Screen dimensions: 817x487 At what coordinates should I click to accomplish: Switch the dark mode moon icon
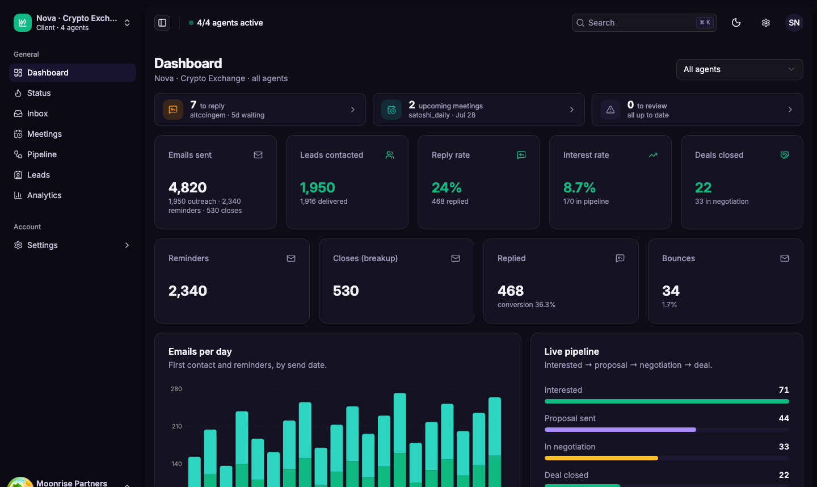coord(736,23)
